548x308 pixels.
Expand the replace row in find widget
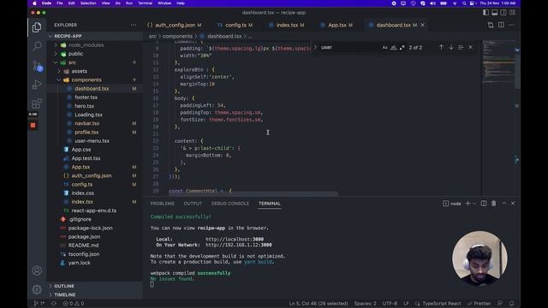(315, 48)
